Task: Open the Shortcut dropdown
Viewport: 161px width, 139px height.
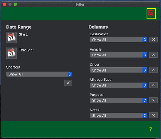Action: [39, 74]
